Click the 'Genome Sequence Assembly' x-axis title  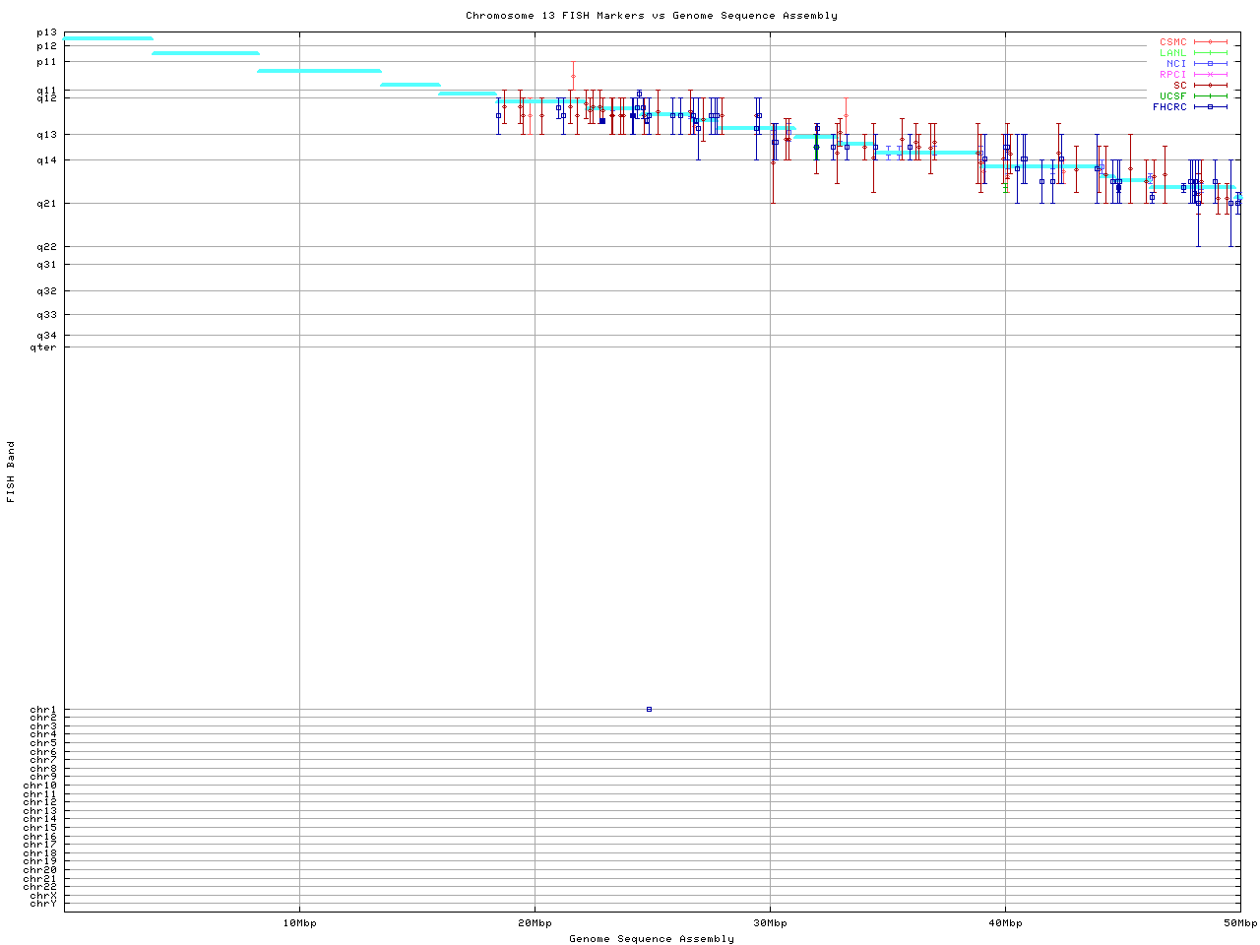point(652,939)
